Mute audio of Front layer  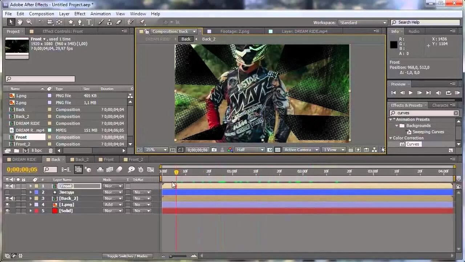(x=12, y=186)
